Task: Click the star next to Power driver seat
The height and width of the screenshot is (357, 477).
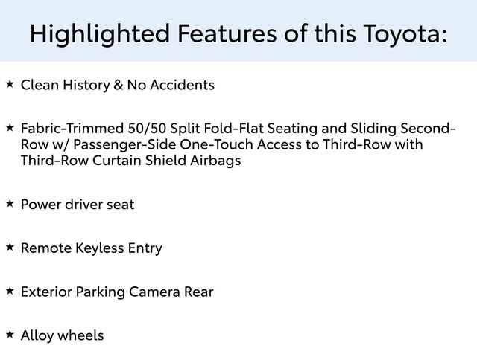Action: [x=10, y=203]
